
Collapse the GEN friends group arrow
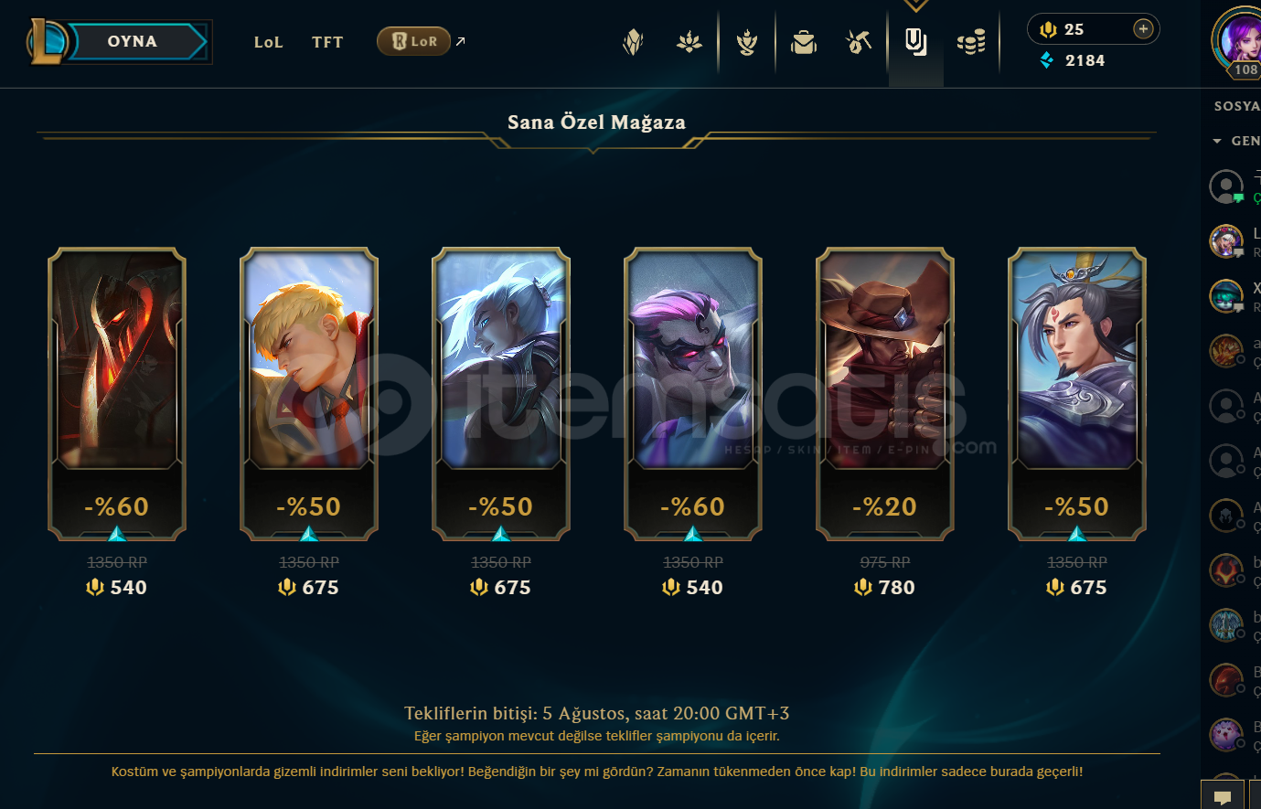pos(1217,142)
